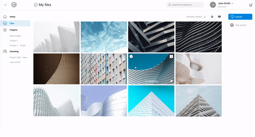The width and height of the screenshot is (255, 137).
Task: Click the tag icon on hovered image
Action: point(171,81)
